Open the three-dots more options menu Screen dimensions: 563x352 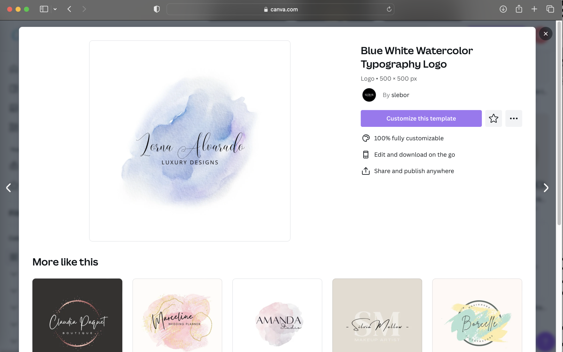click(x=514, y=118)
